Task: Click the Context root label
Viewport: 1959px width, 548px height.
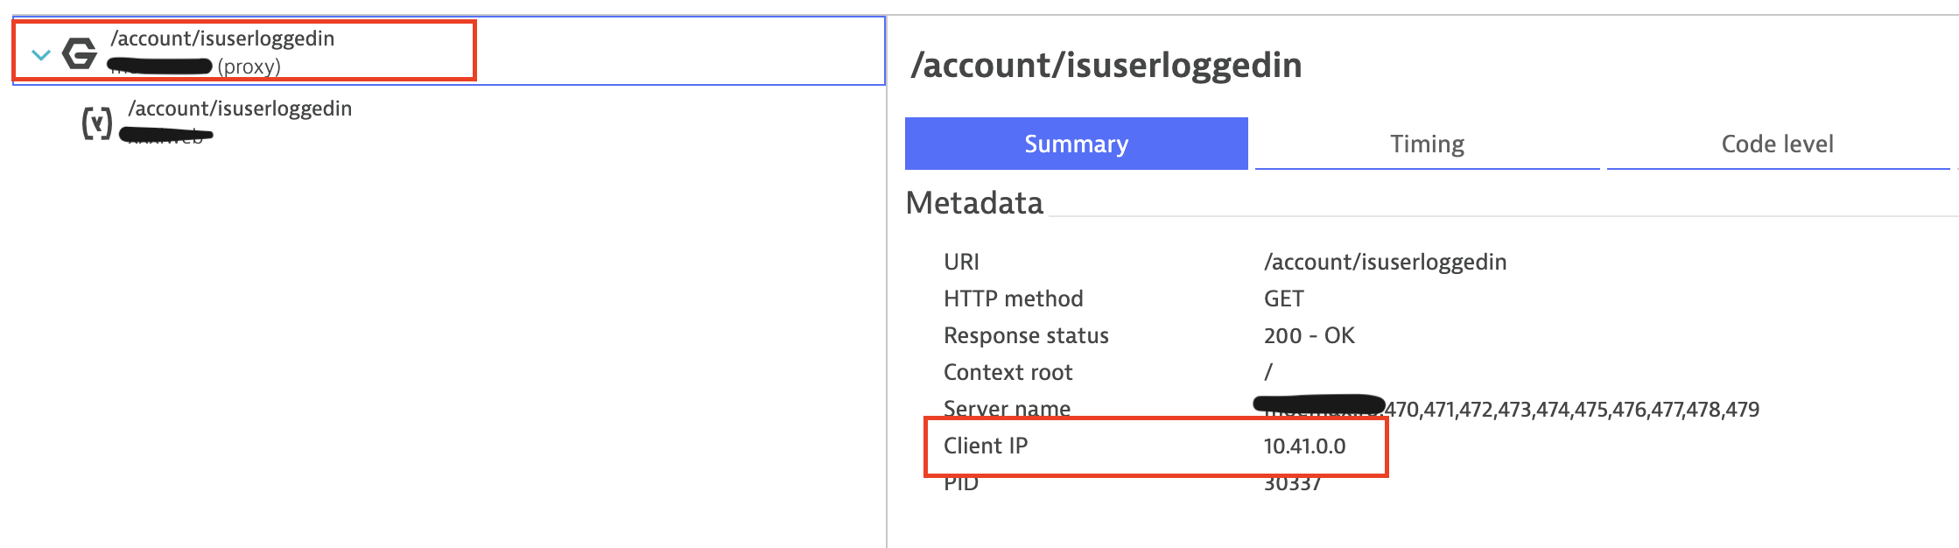Action: 1008,372
